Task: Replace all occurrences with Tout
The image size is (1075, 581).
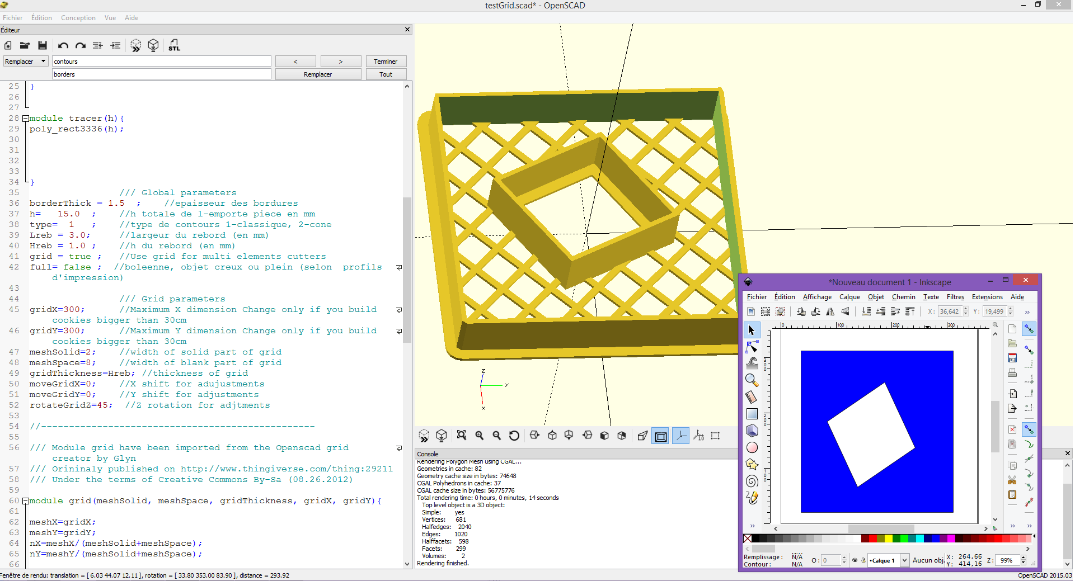Action: 386,74
